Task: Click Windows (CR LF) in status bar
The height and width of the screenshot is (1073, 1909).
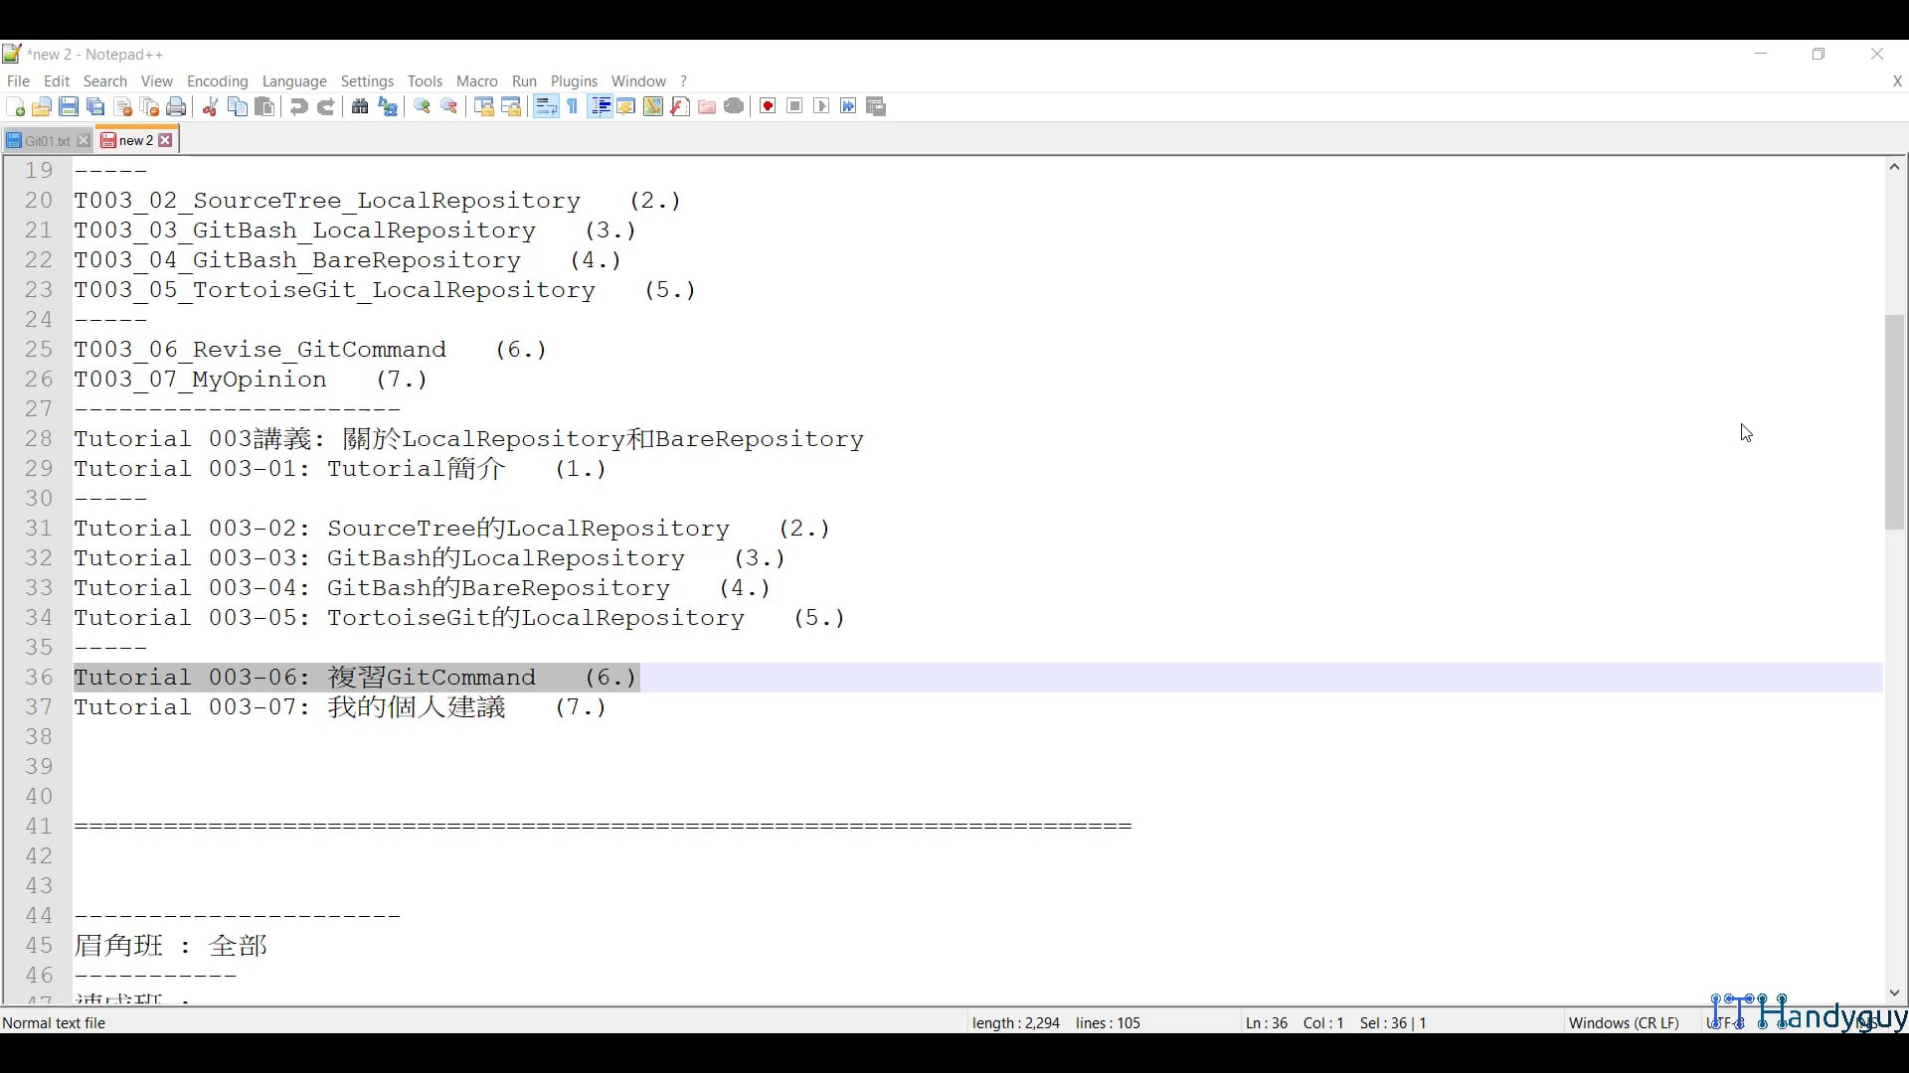Action: (x=1623, y=1023)
